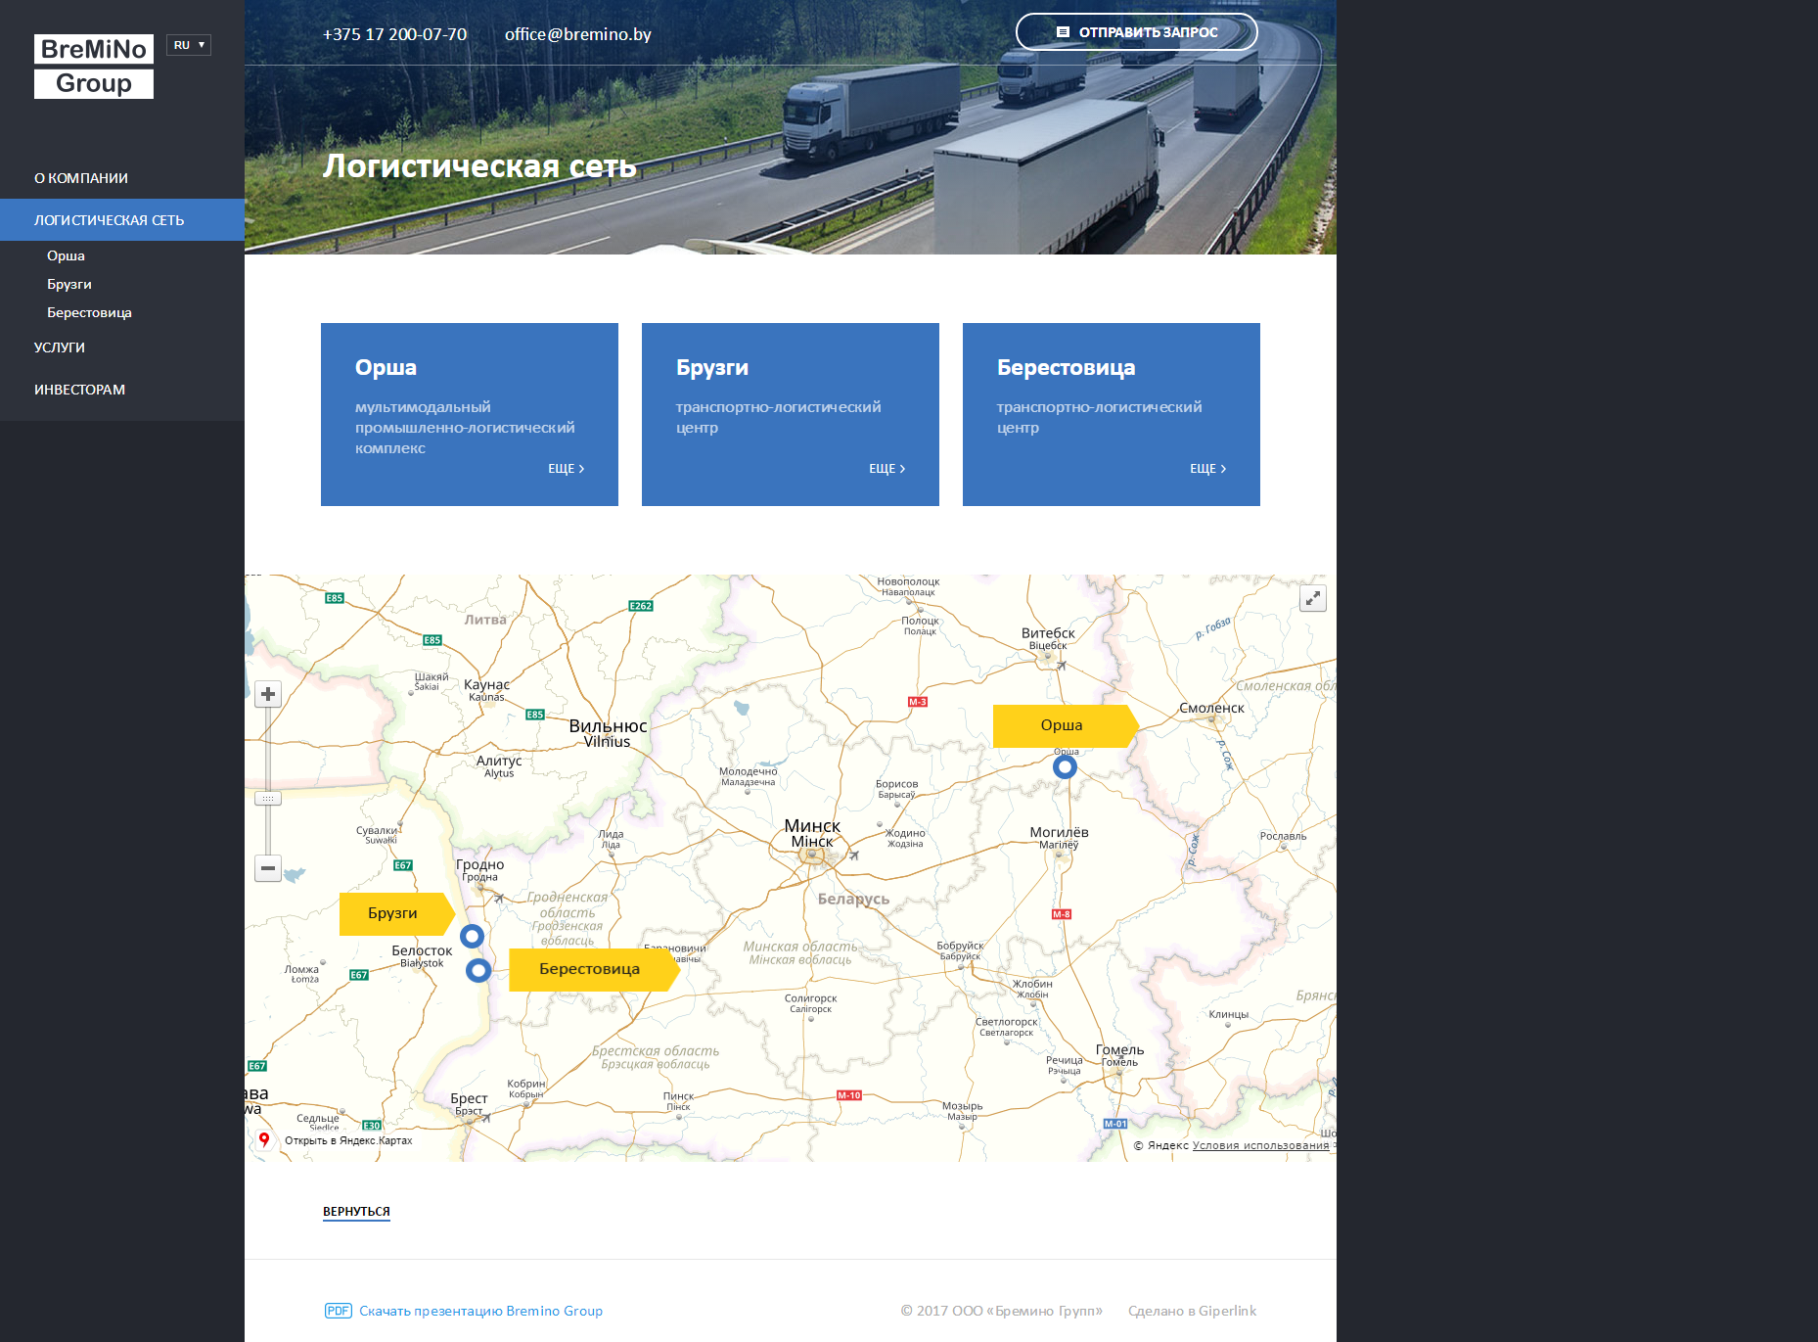Click the M-10 road sign on map
The image size is (1818, 1342).
(x=849, y=1095)
